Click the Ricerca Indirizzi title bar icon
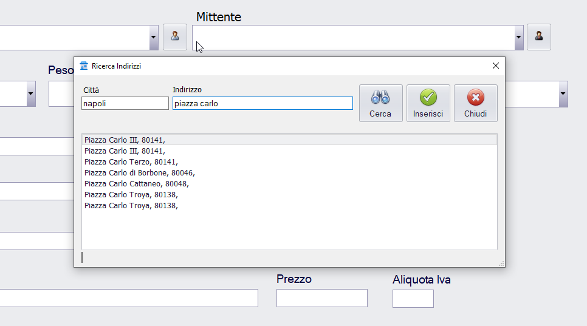This screenshot has width=587, height=326. point(84,66)
